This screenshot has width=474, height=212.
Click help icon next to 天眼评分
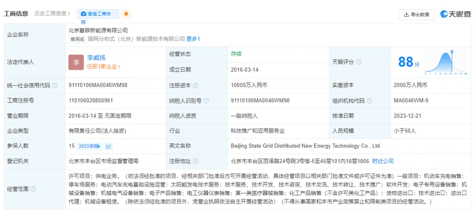coord(359,62)
